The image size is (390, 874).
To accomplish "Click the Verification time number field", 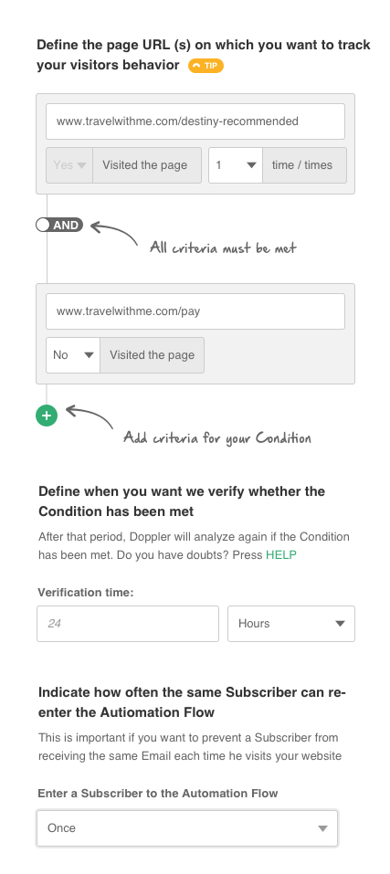I will point(128,624).
